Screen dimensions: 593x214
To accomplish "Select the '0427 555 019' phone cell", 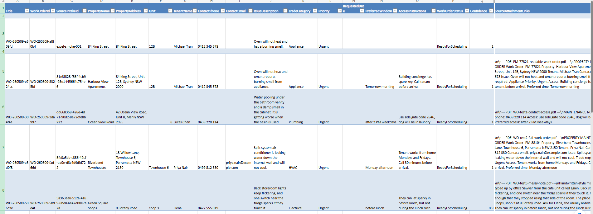I will click(x=211, y=190).
